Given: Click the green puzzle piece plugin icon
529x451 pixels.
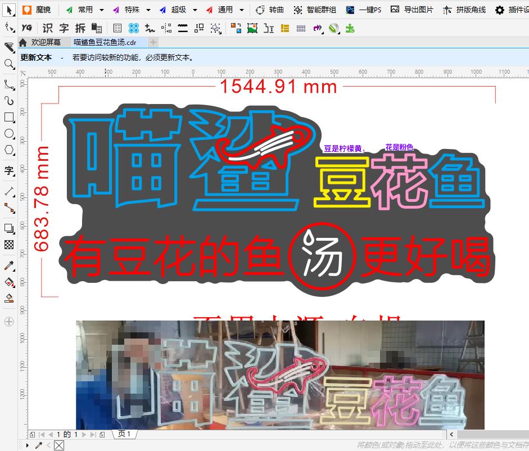Looking at the screenshot, I should [x=350, y=28].
